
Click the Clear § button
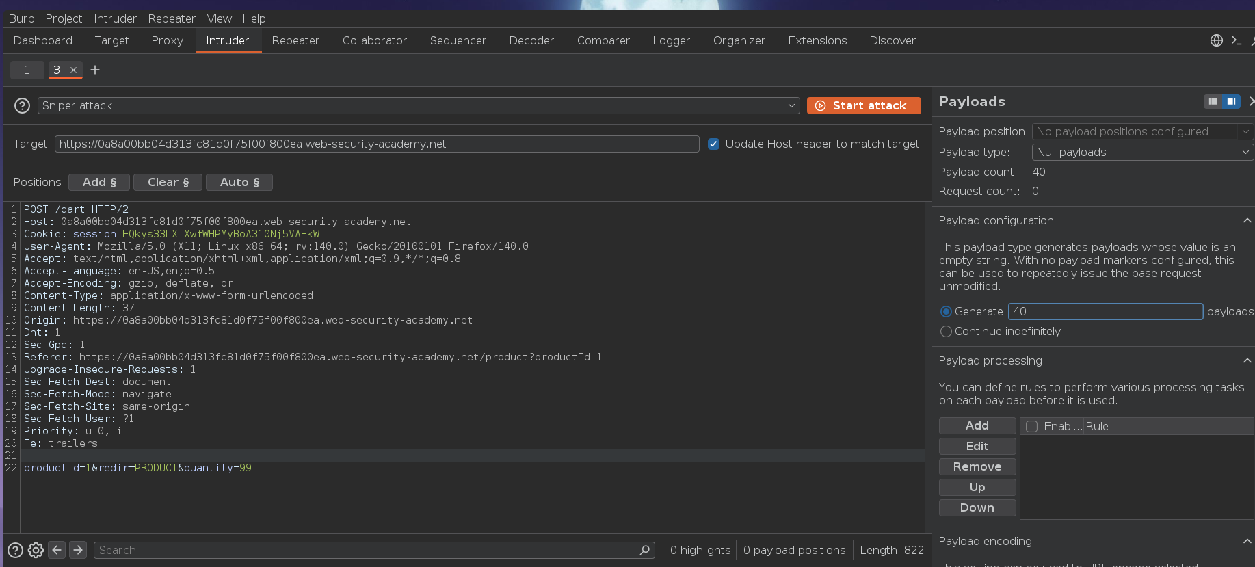click(168, 182)
